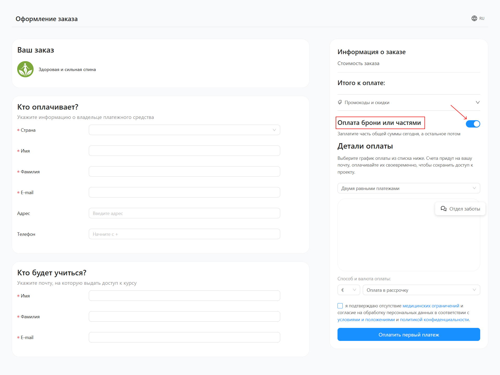Open the euro currency selector
500x375 pixels.
(x=348, y=290)
